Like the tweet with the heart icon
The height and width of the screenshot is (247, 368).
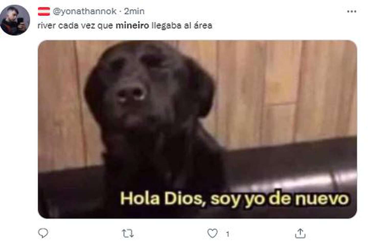pyautogui.click(x=212, y=233)
